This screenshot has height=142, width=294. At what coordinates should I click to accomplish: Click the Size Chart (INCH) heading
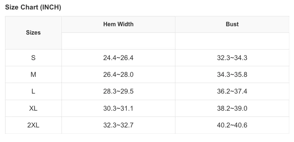[x=33, y=7]
